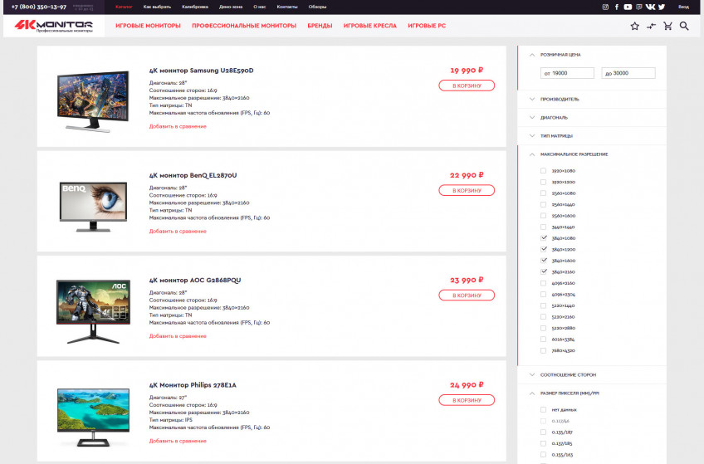Go to 'Бренды' section

click(x=320, y=26)
